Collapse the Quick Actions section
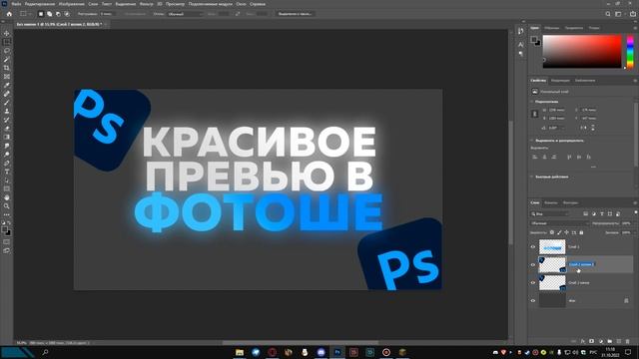Screen dimensions: 639x359 click(532, 177)
